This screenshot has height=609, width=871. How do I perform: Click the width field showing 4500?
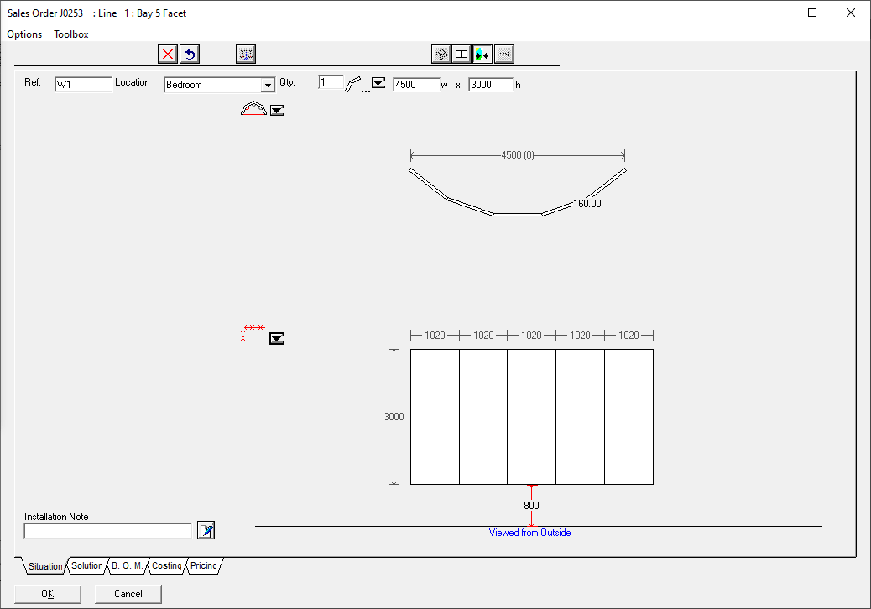[415, 85]
